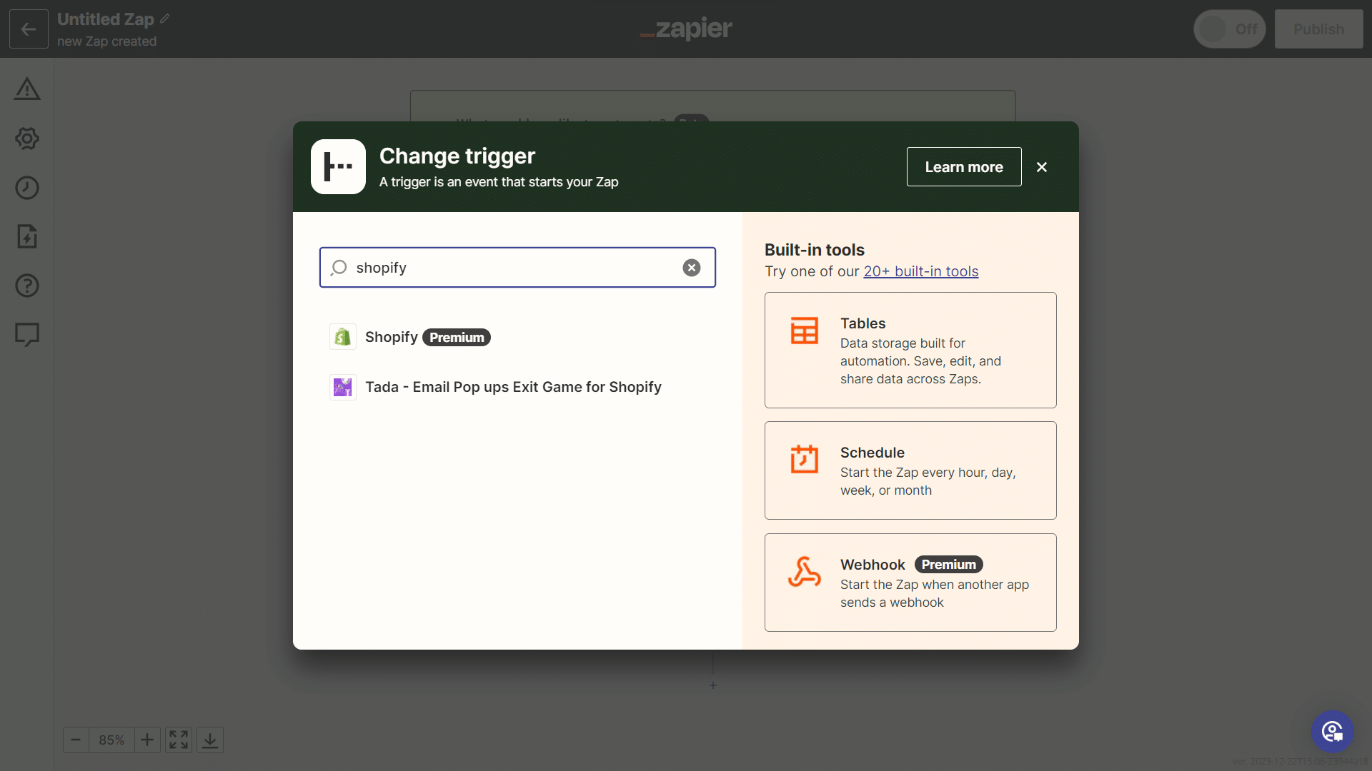The image size is (1372, 771).
Task: Choose the Webhook Premium tool card
Action: 910,583
